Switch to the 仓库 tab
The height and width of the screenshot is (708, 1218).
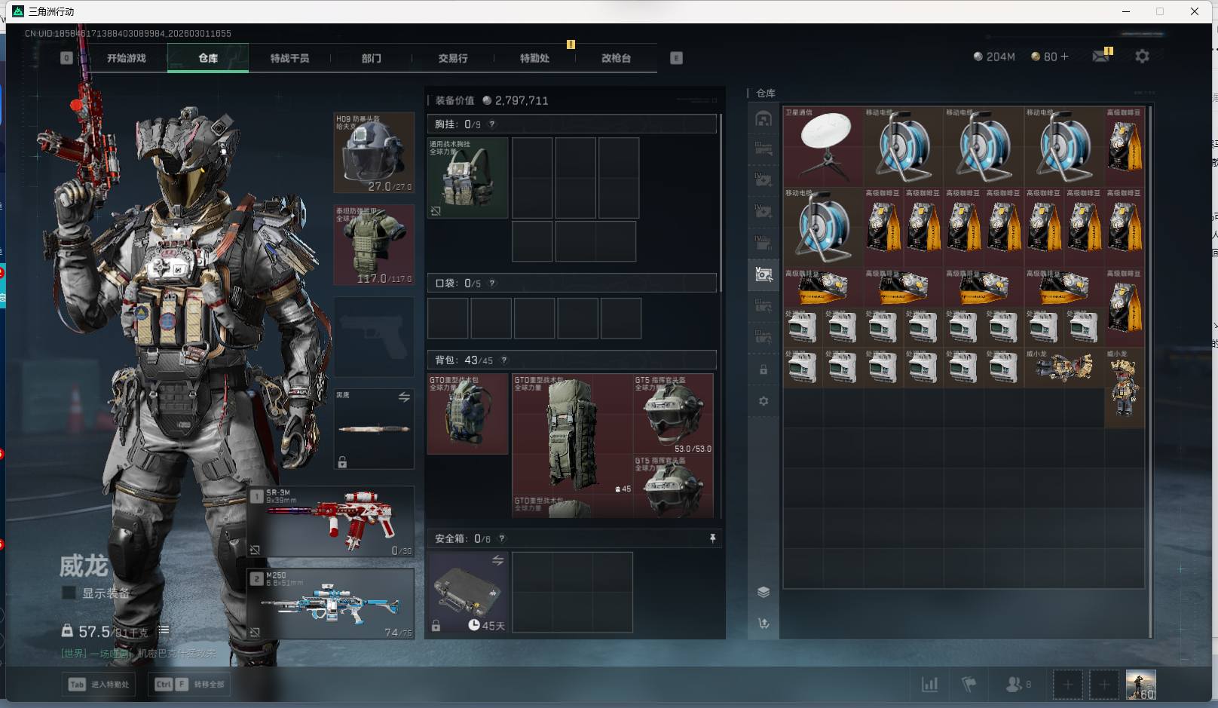click(x=208, y=58)
